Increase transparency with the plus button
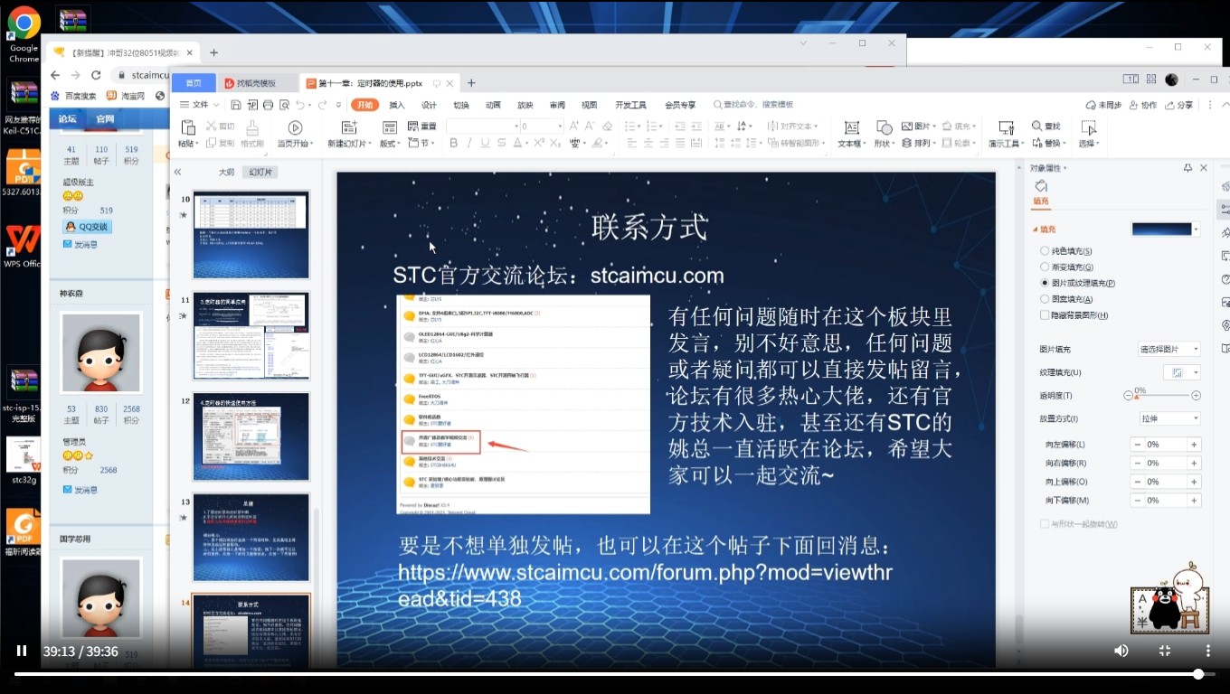 click(x=1197, y=396)
